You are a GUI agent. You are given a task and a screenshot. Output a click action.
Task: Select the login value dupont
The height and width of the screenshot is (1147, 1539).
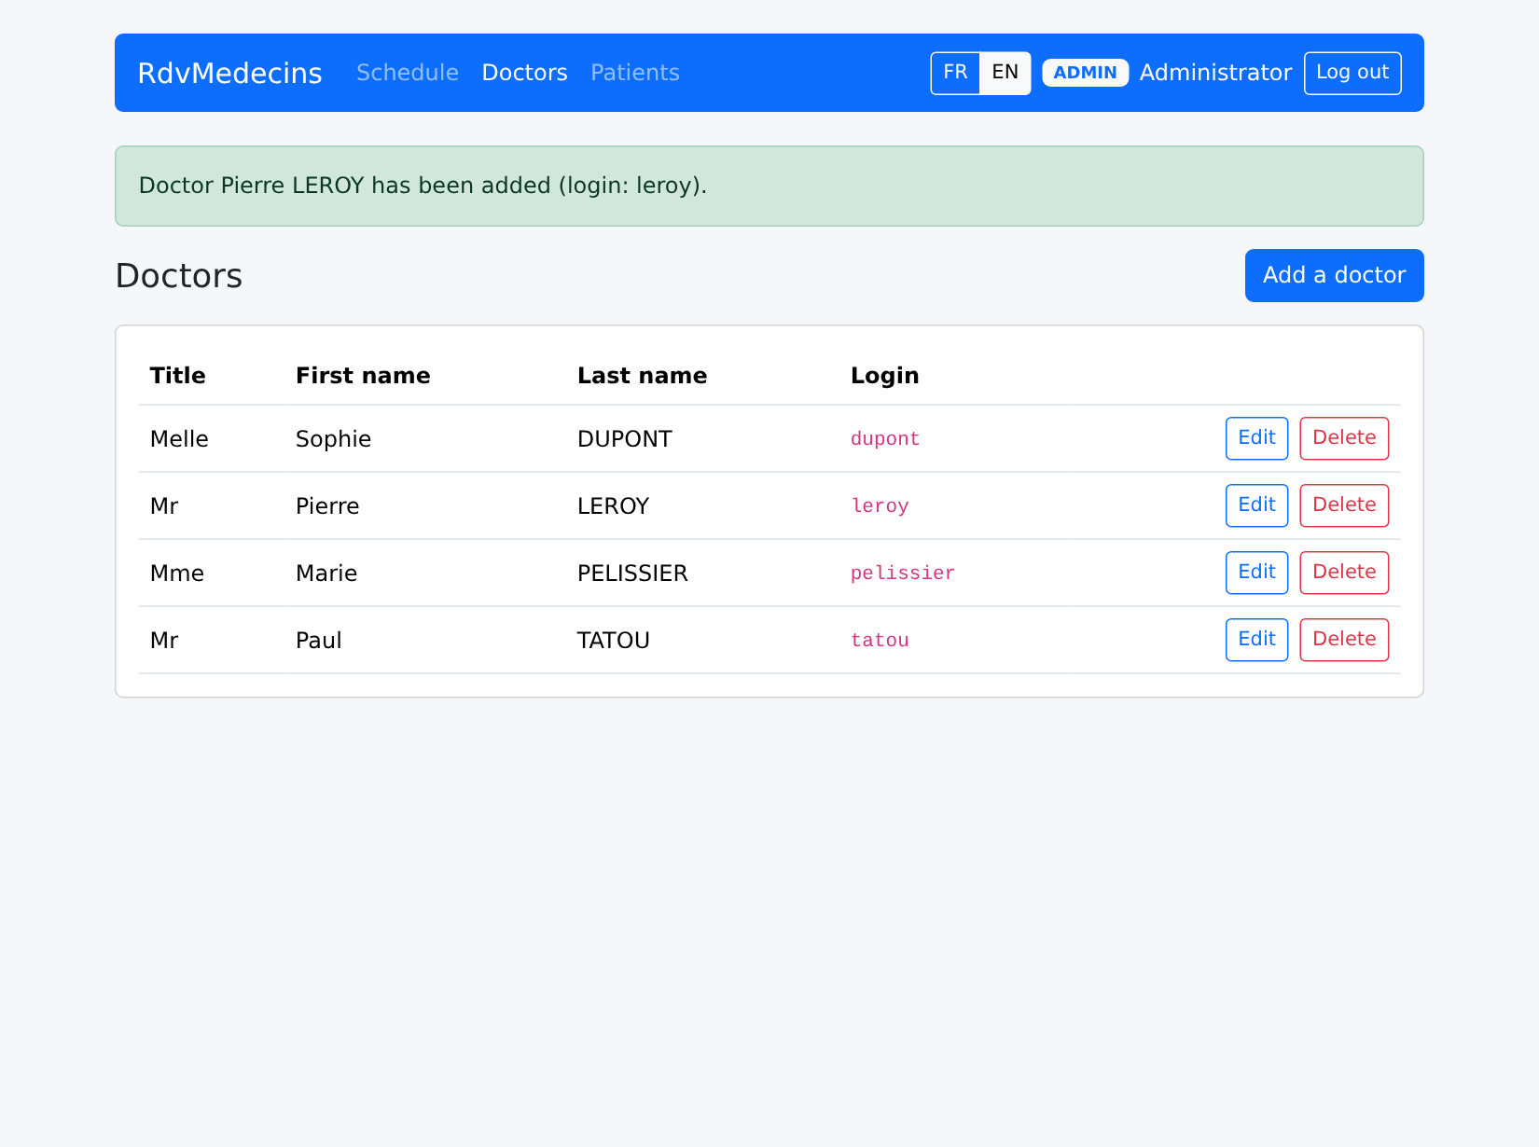pyautogui.click(x=885, y=439)
